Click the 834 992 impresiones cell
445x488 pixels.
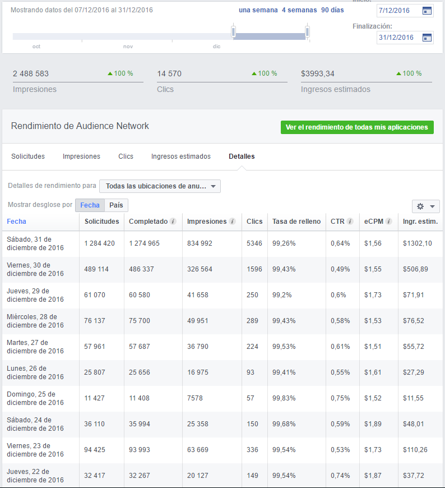200,243
